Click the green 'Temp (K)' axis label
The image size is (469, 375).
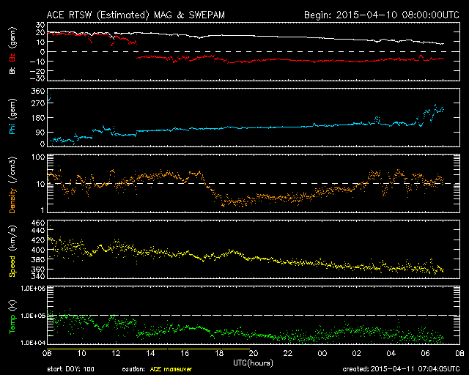click(12, 316)
